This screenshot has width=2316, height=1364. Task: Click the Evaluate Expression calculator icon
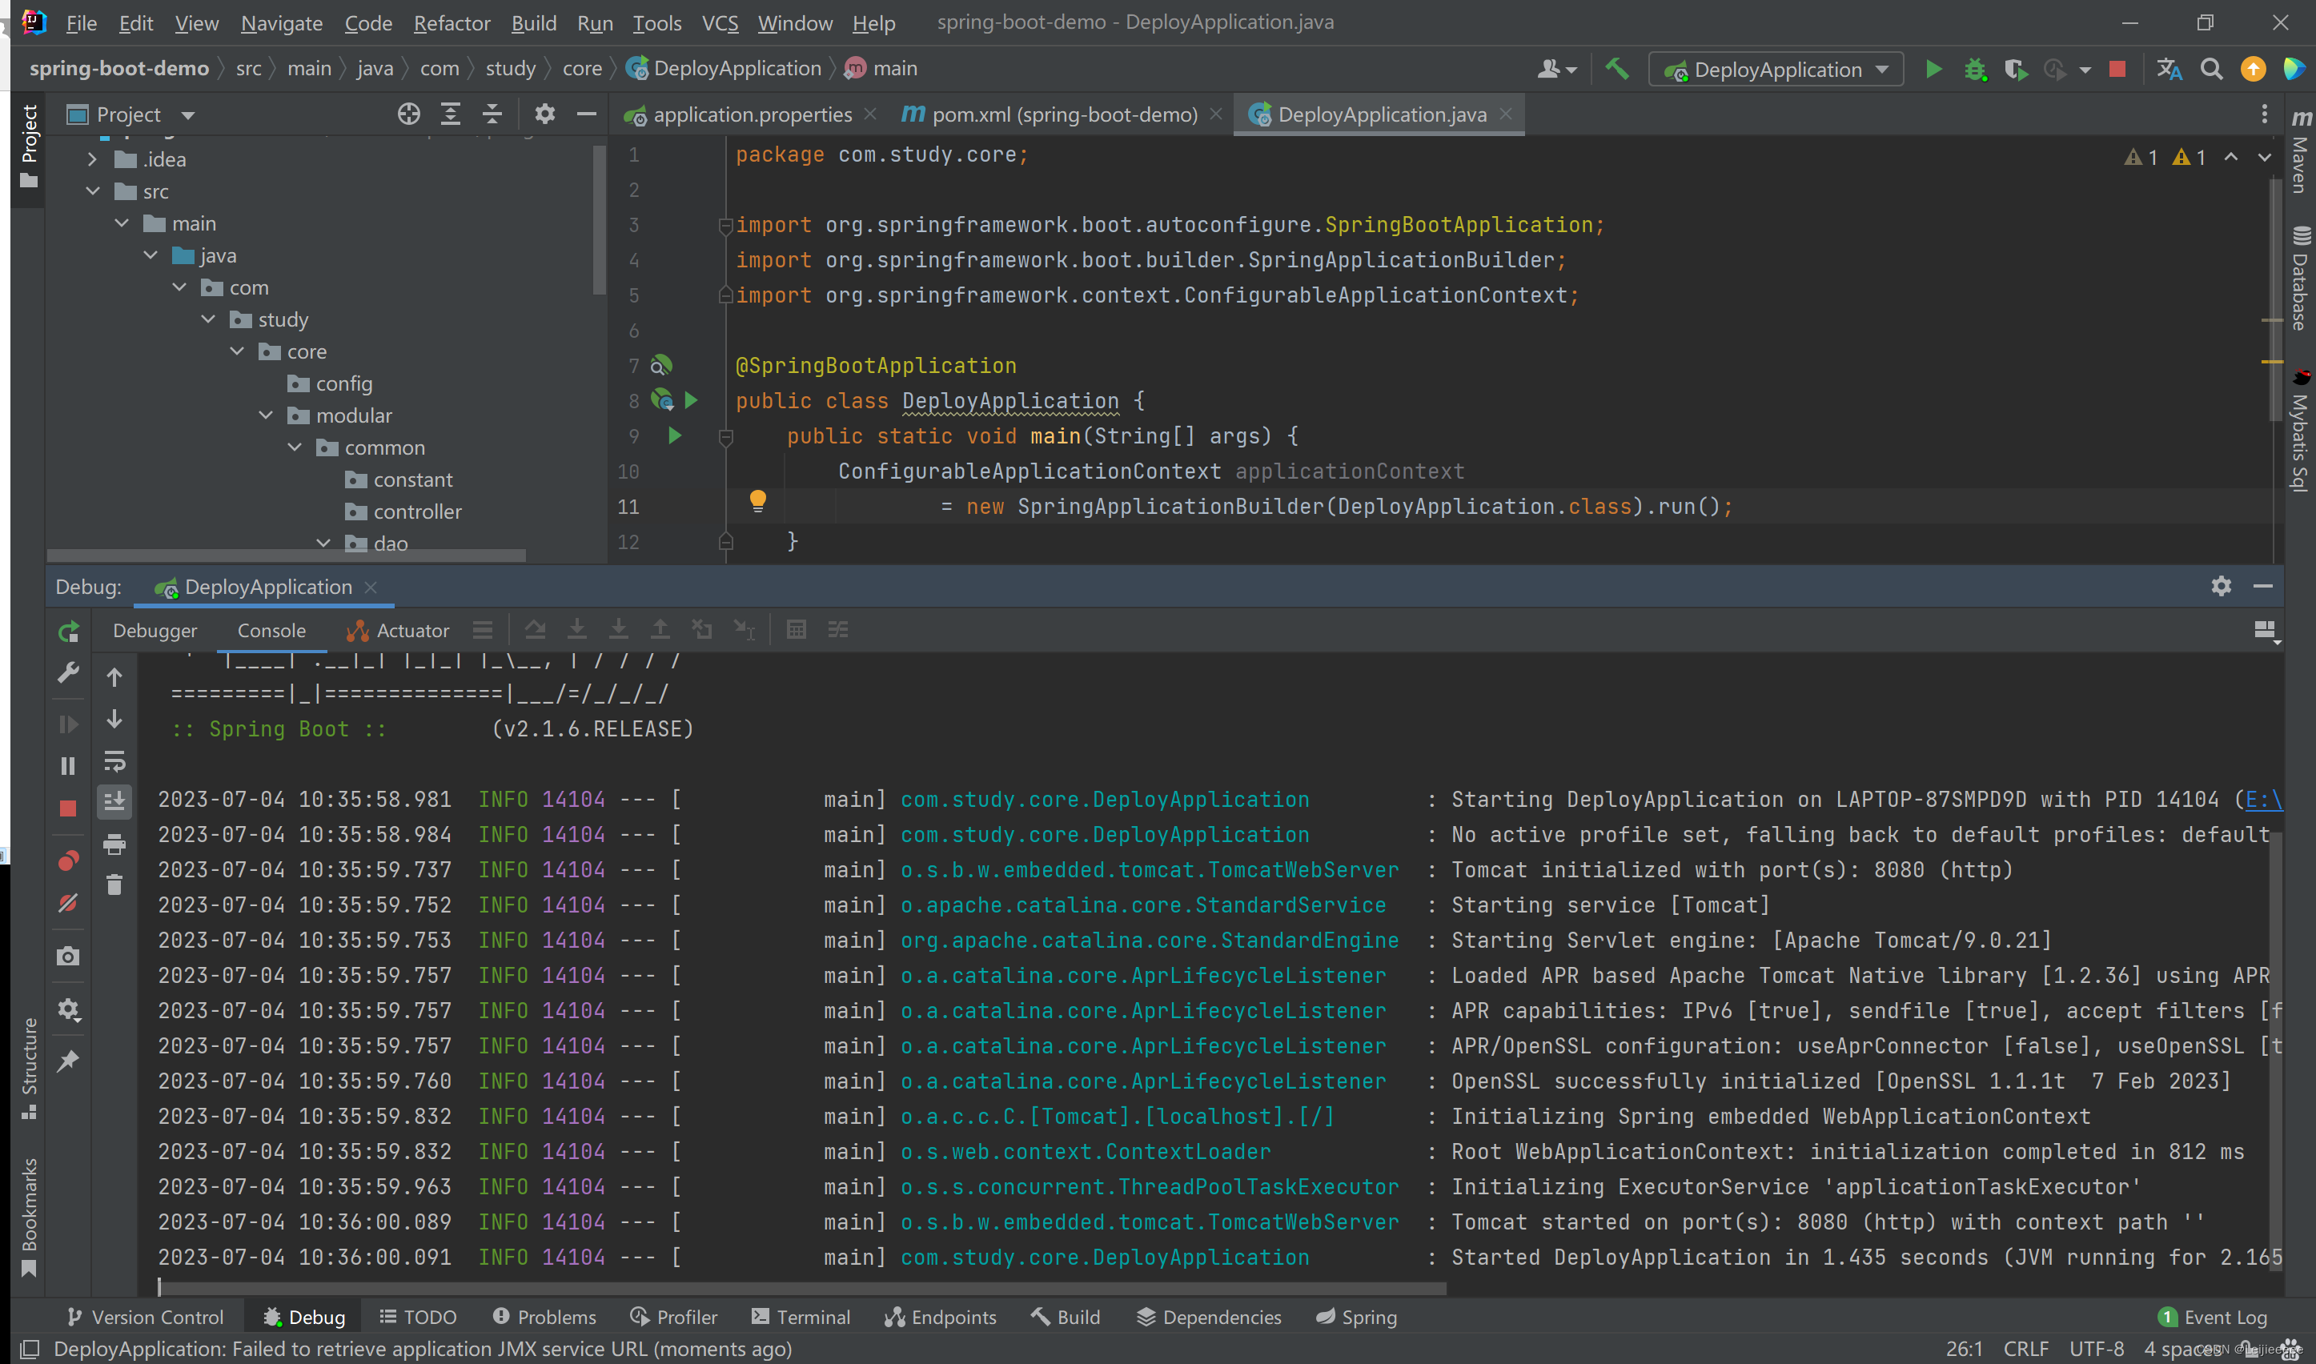[797, 630]
